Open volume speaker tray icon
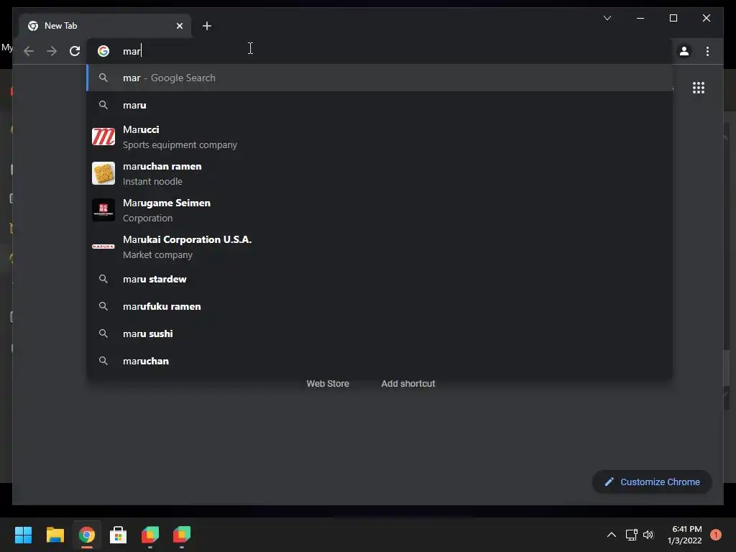Screen dimensions: 736x552 coord(648,535)
